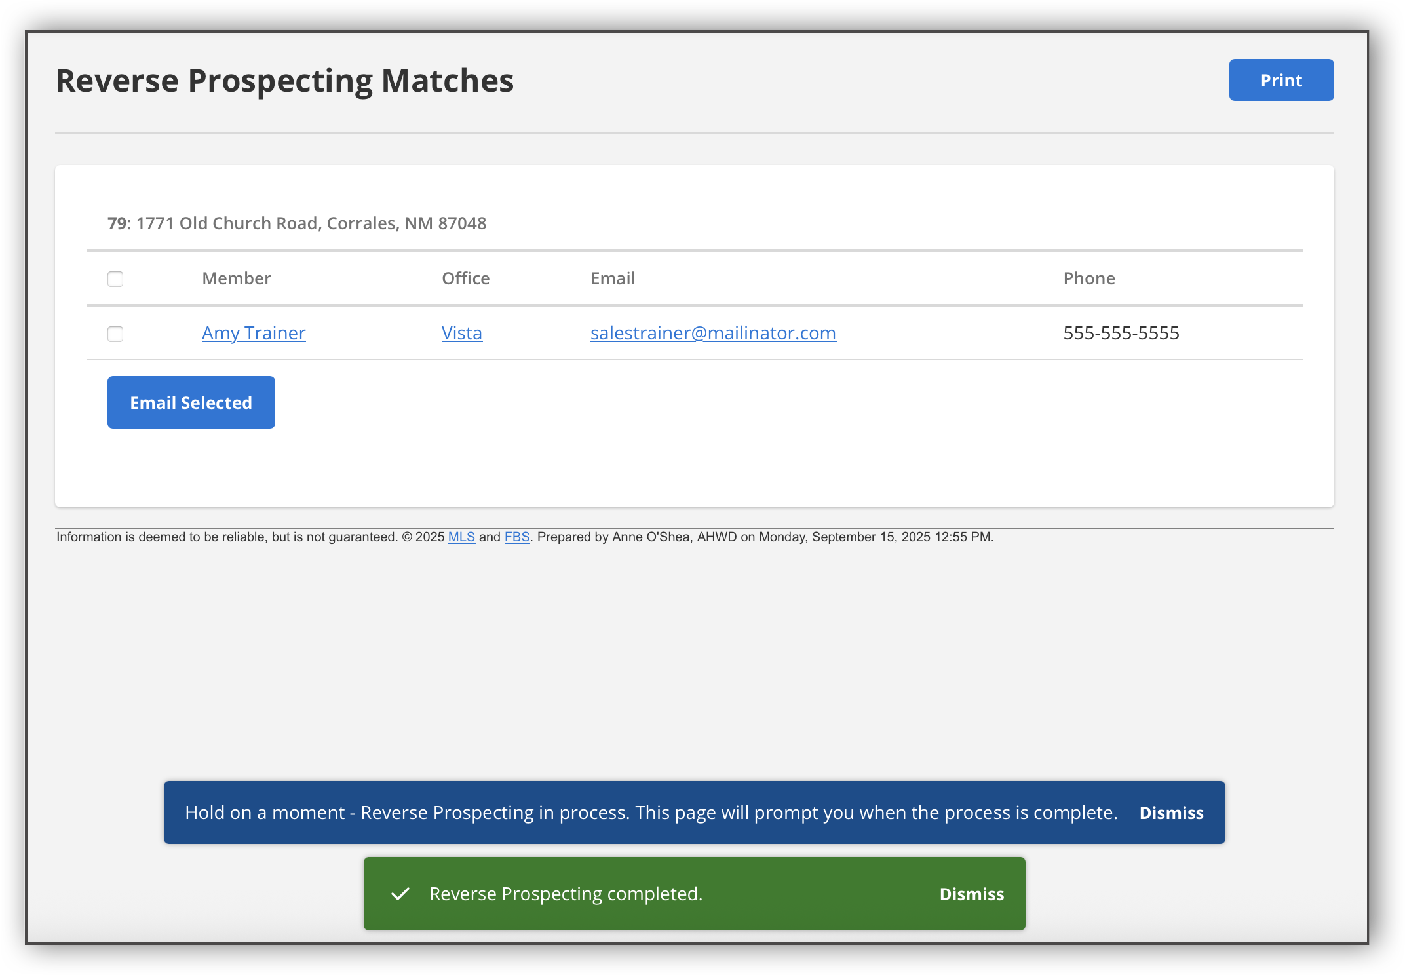
Task: Open the MLS footer link
Action: [x=461, y=537]
